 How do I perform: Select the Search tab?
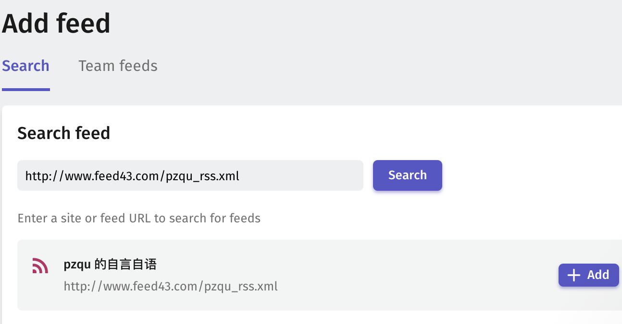[25, 66]
